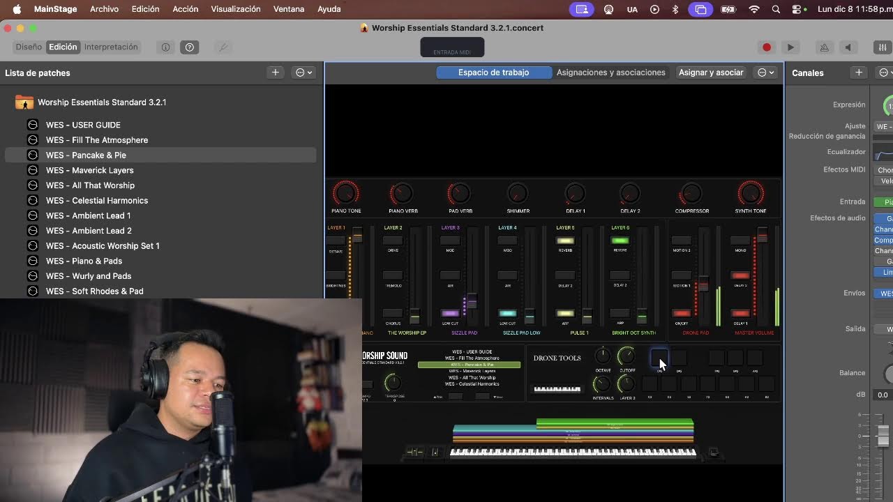Click the PIANO TONE knob
Viewport: 893px width, 502px height.
coord(345,193)
